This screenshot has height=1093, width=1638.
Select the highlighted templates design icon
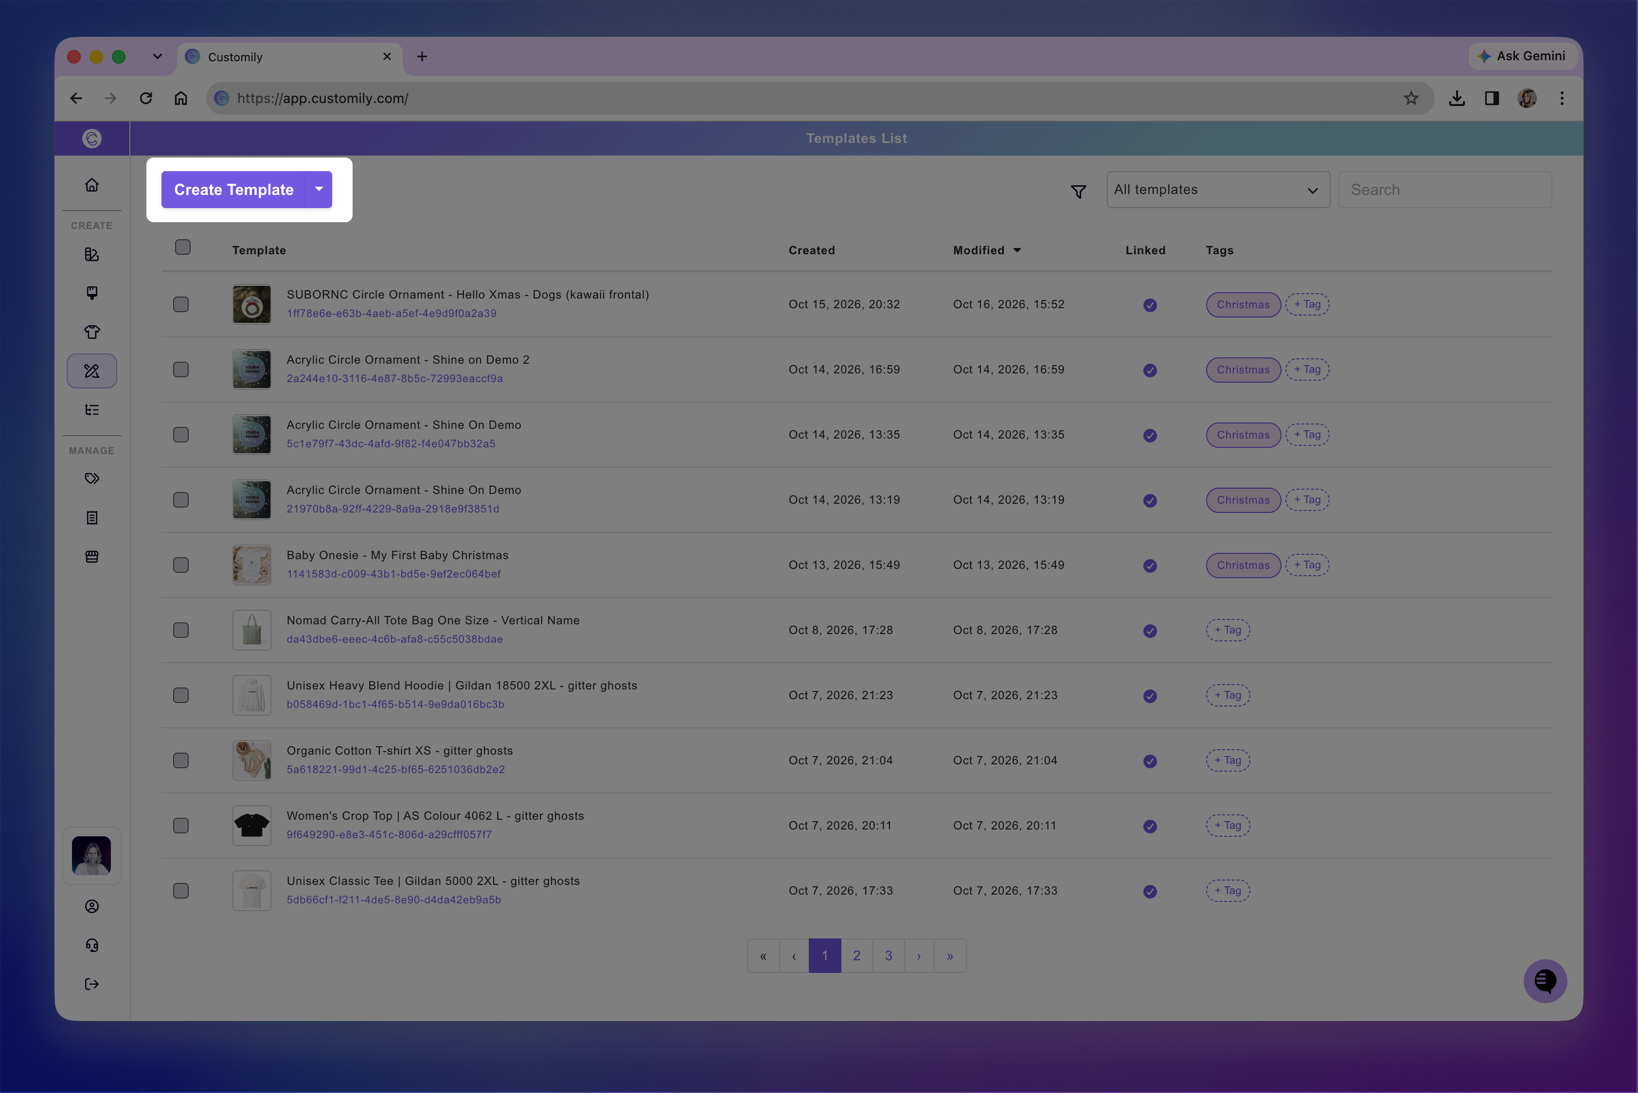[x=91, y=371]
